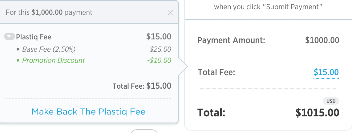Close the fee breakdown popup
The height and width of the screenshot is (133, 356).
[x=170, y=13]
